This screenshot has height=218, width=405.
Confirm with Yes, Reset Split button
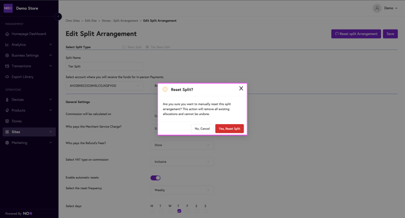[x=229, y=128]
